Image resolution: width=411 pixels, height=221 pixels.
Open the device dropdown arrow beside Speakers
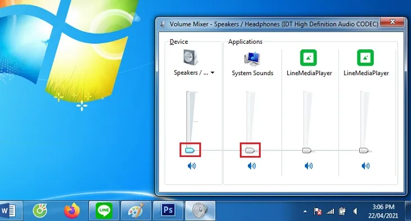click(213, 73)
